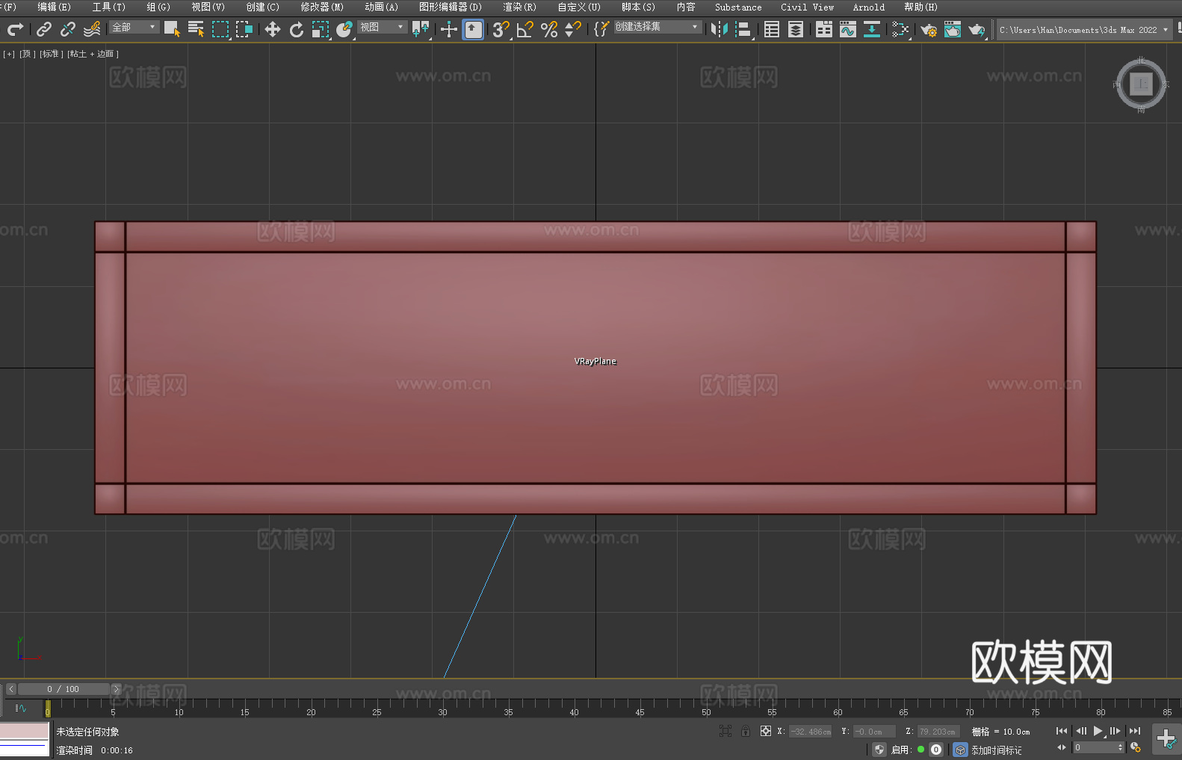Screen dimensions: 1182x760
Task: Click Edit Named Selection Sets icon
Action: pyautogui.click(x=601, y=29)
